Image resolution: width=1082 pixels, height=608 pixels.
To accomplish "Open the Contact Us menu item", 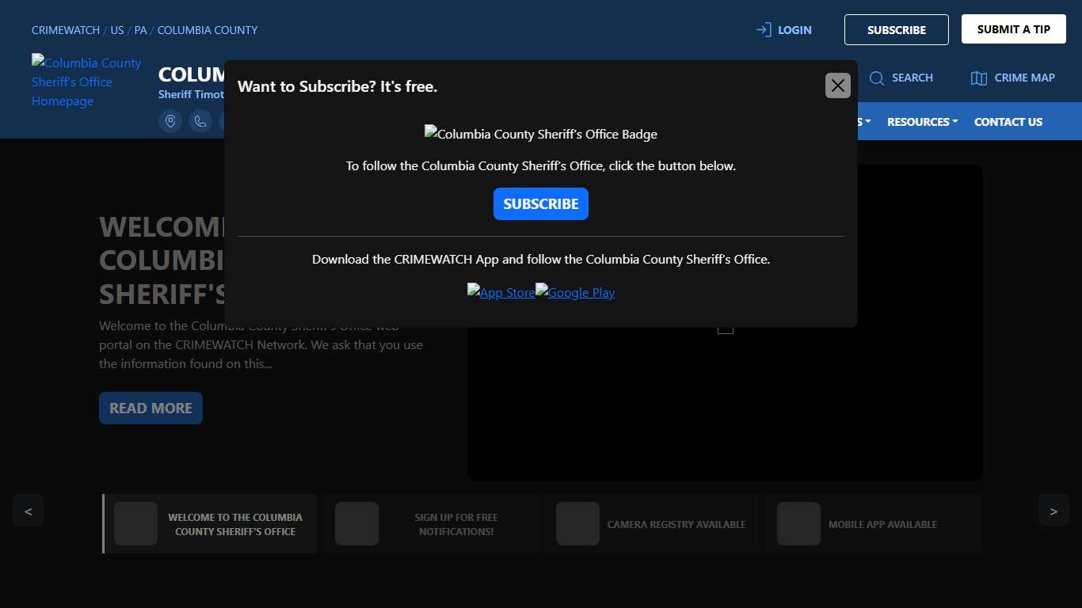I will 1008,122.
